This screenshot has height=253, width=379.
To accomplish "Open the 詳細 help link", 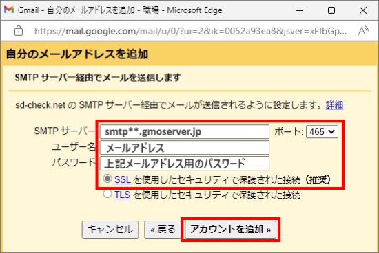I will (x=334, y=105).
